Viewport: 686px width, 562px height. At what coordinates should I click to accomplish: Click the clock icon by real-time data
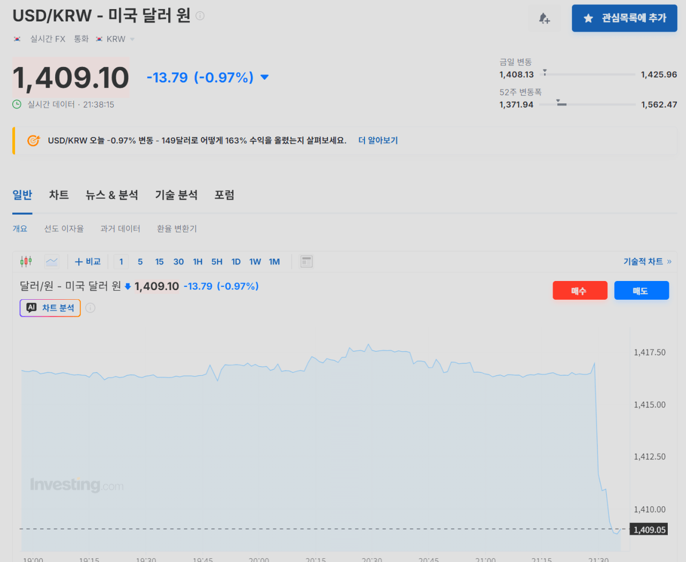[17, 104]
